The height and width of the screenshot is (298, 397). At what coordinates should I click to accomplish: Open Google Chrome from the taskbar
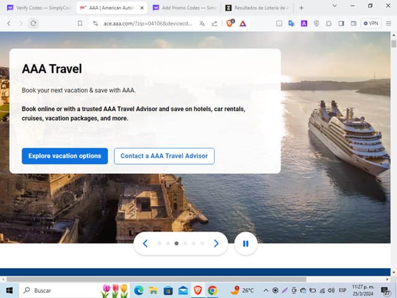[212, 291]
